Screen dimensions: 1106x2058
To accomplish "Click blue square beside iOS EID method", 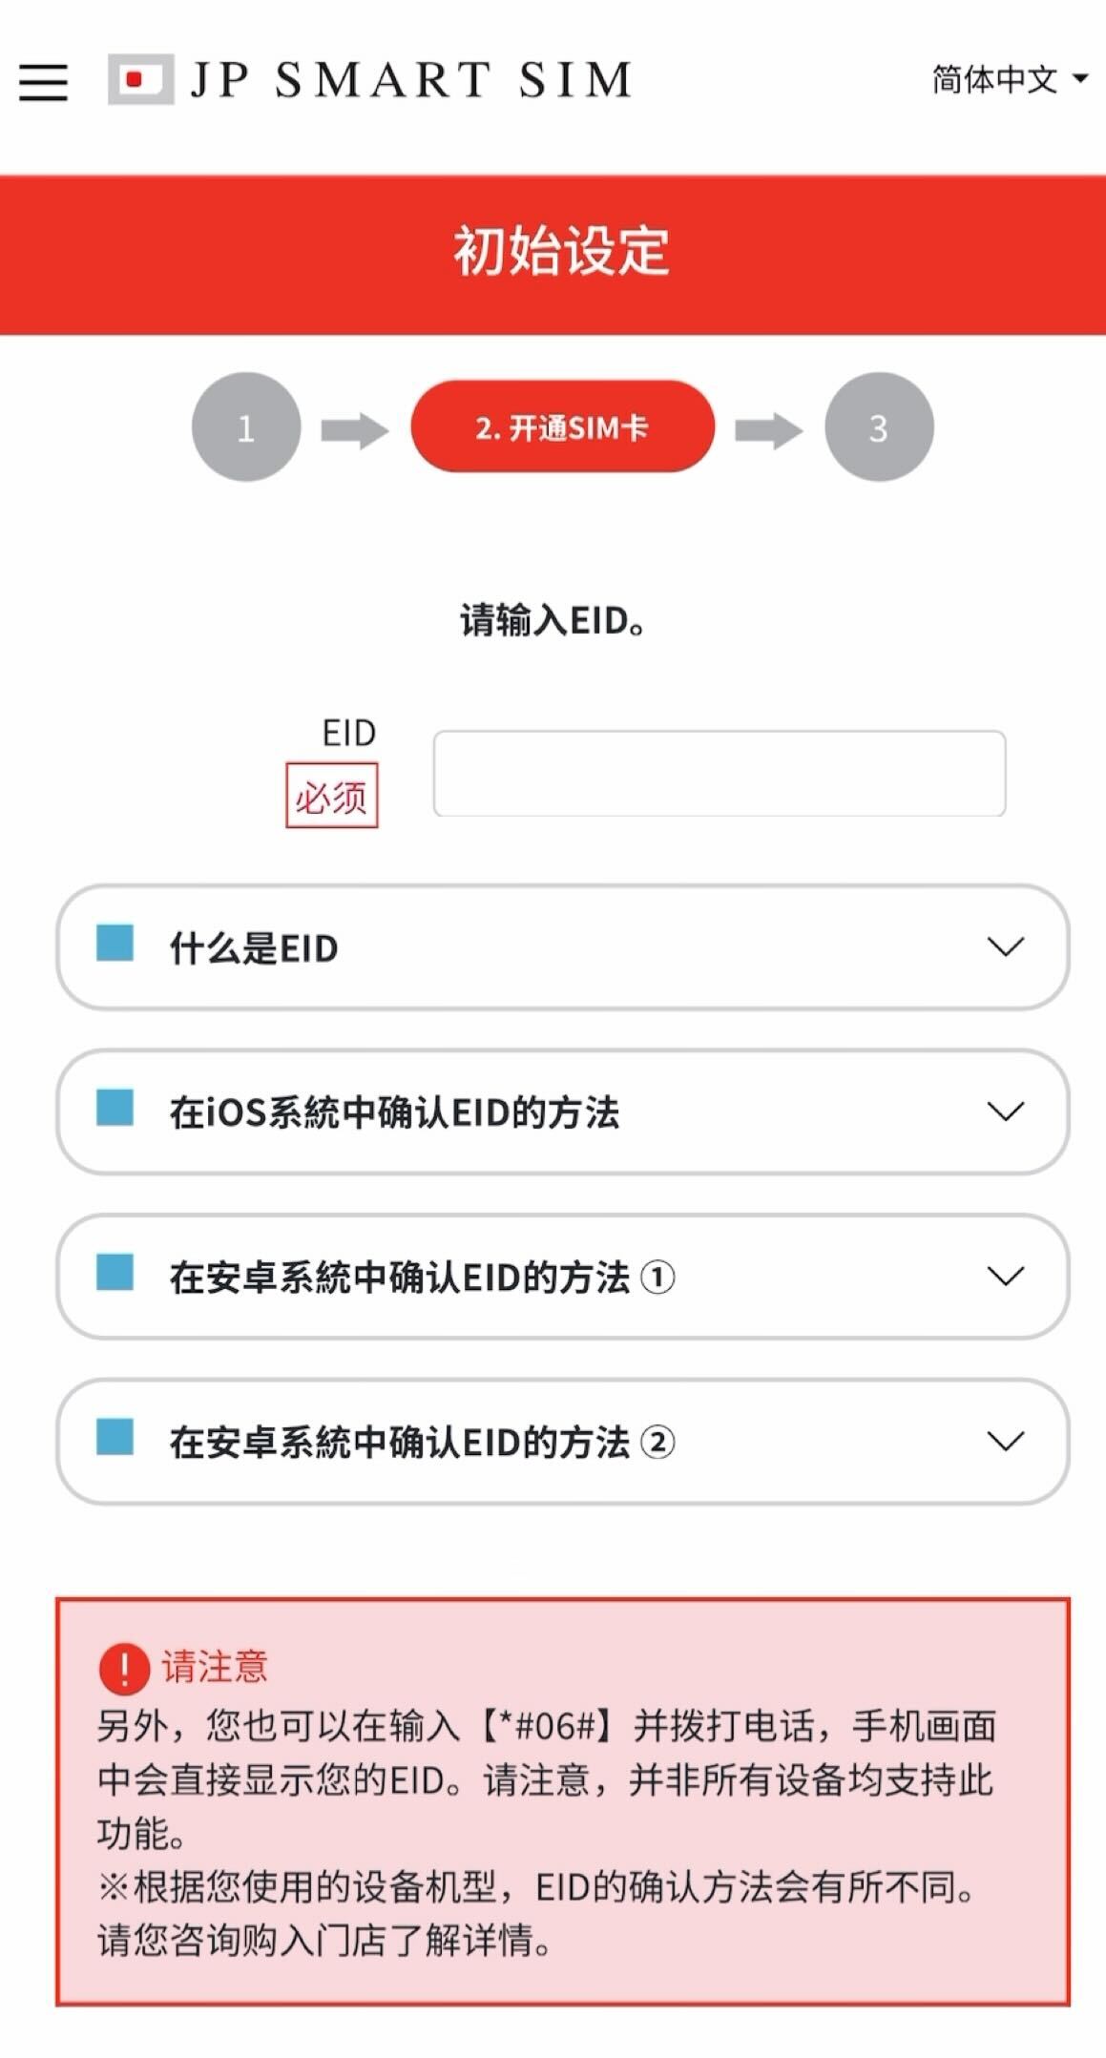I will point(115,1108).
